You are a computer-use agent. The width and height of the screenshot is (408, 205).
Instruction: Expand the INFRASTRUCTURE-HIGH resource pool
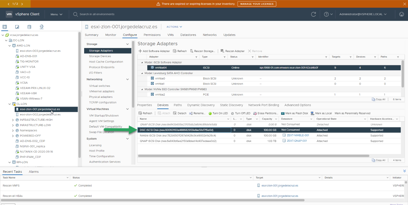click(13, 120)
